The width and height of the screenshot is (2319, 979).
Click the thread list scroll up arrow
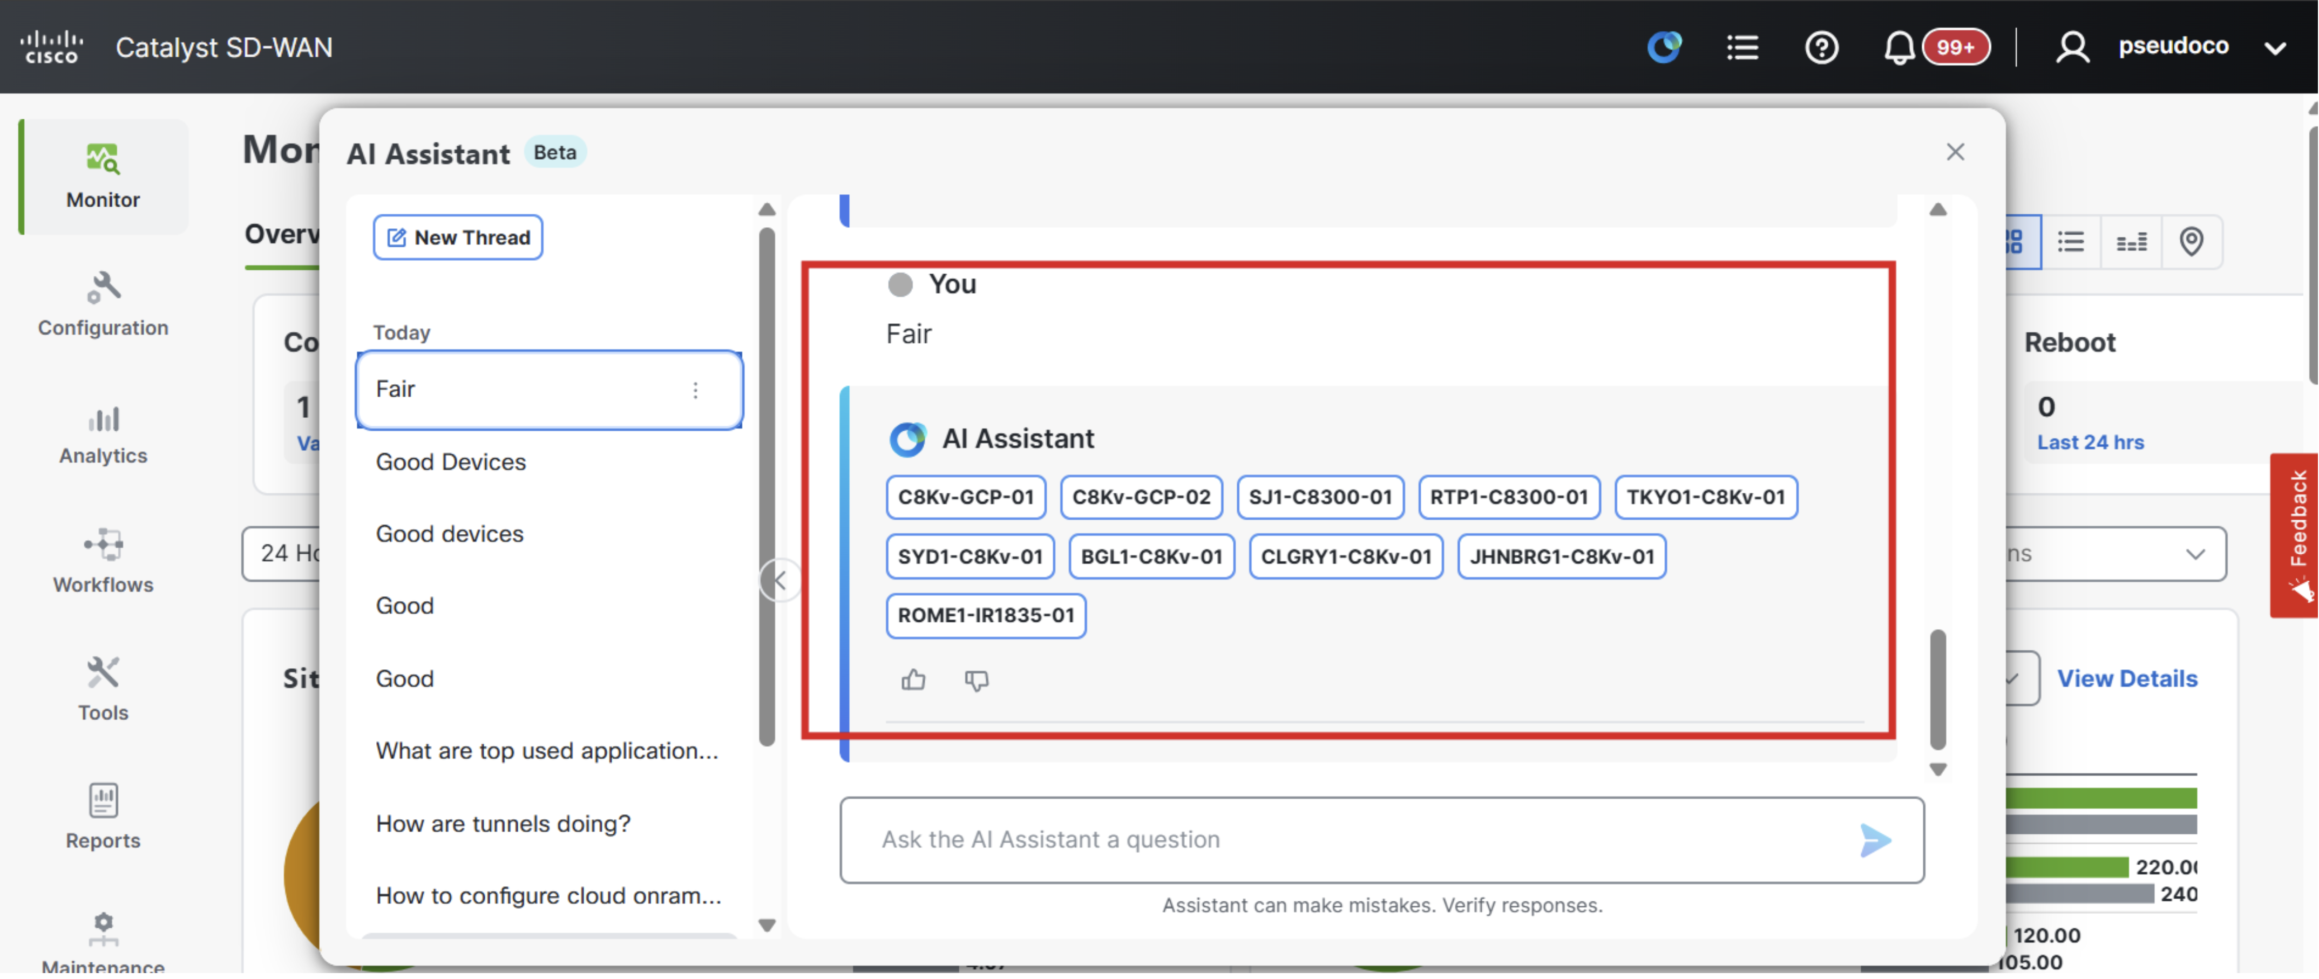tap(767, 209)
